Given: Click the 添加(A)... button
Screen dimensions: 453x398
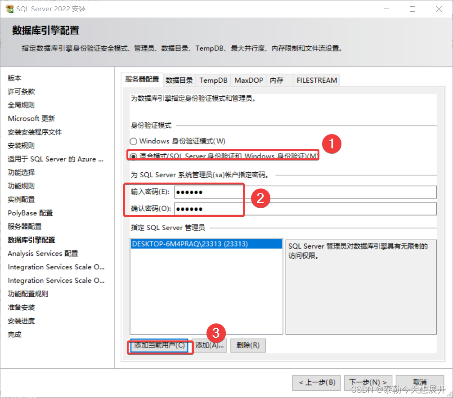Looking at the screenshot, I should (x=210, y=345).
